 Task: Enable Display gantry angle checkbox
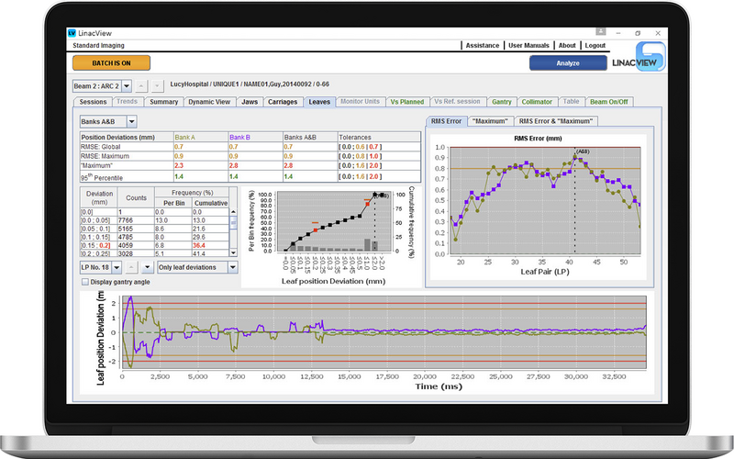click(85, 282)
